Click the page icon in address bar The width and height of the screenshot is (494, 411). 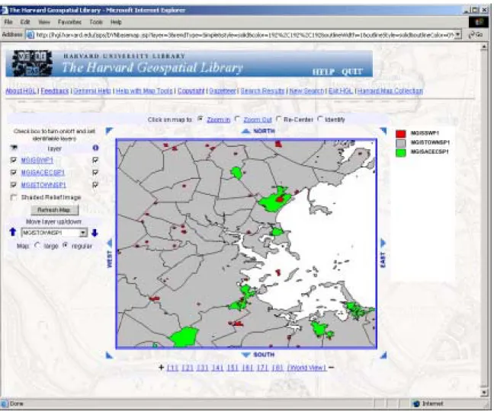tap(30, 34)
